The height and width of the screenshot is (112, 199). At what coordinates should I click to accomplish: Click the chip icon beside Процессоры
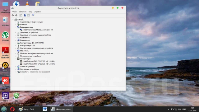pos(18,59)
